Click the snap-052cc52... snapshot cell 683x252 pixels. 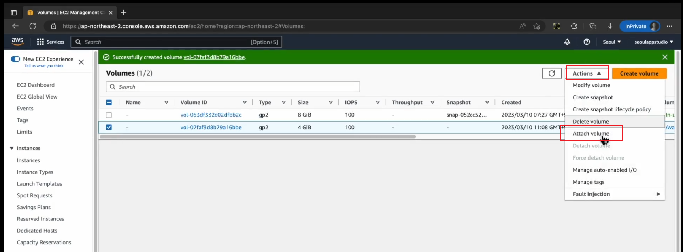tap(466, 115)
